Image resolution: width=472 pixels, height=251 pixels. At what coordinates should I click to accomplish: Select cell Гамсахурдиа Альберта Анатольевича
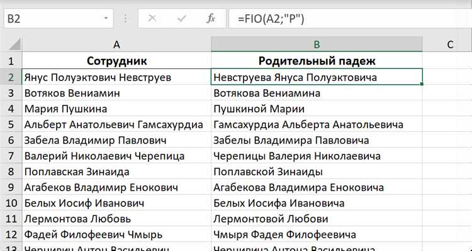pyautogui.click(x=317, y=124)
